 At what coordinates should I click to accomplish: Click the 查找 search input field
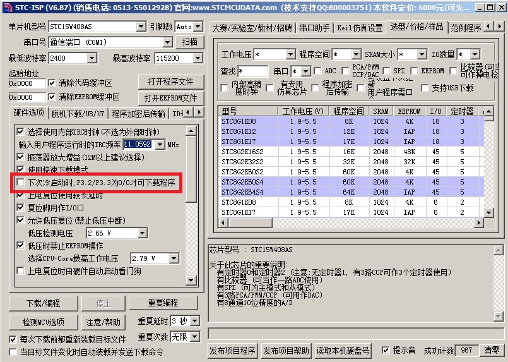pyautogui.click(x=252, y=71)
